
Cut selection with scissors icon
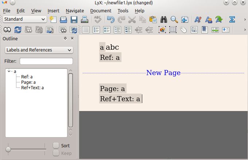click(x=132, y=20)
